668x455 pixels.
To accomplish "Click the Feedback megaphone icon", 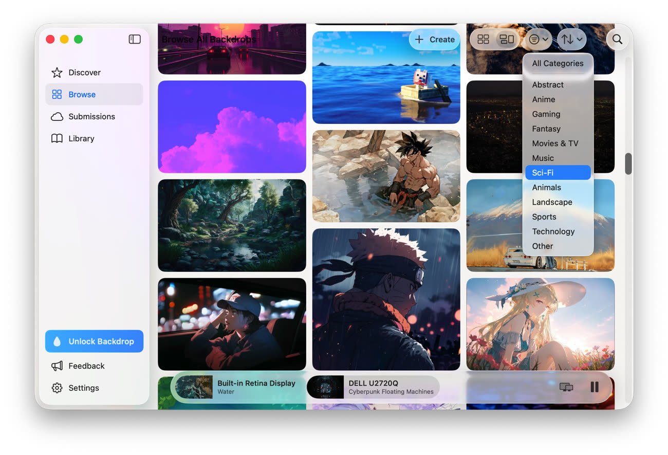I will coord(57,366).
